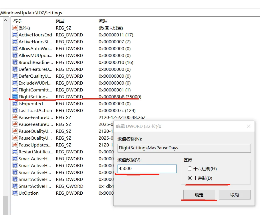Select the IsExpedited value name
The width and height of the screenshot is (260, 215).
coord(31,104)
